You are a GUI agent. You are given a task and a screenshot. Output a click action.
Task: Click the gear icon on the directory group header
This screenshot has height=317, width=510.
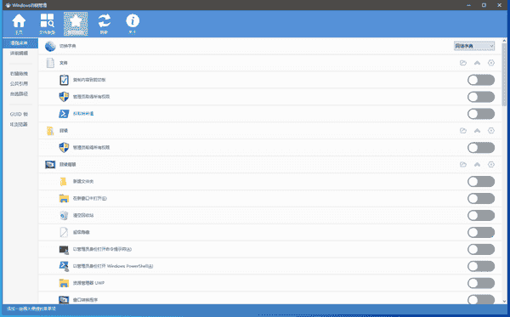(x=491, y=130)
